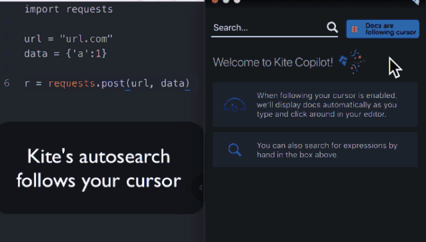Click the magnifier icon beside Search field
Screen dimensions: 426x242
(x=332, y=27)
